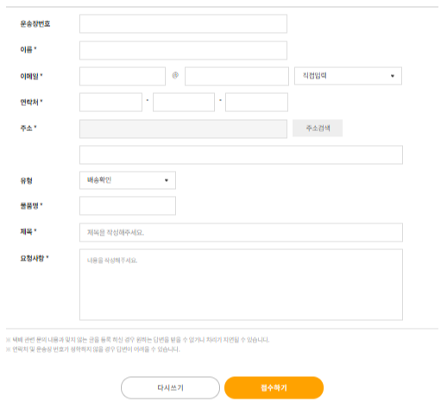Submit form with the orange 접수하기 button
The image size is (441, 402).
coord(274,387)
